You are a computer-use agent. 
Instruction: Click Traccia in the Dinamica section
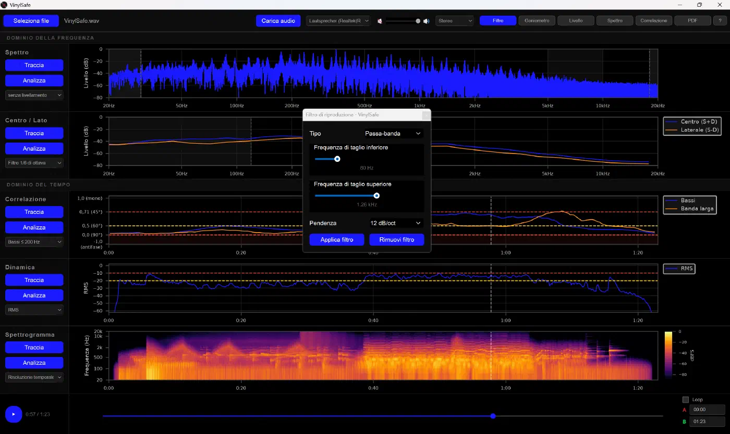tap(34, 280)
